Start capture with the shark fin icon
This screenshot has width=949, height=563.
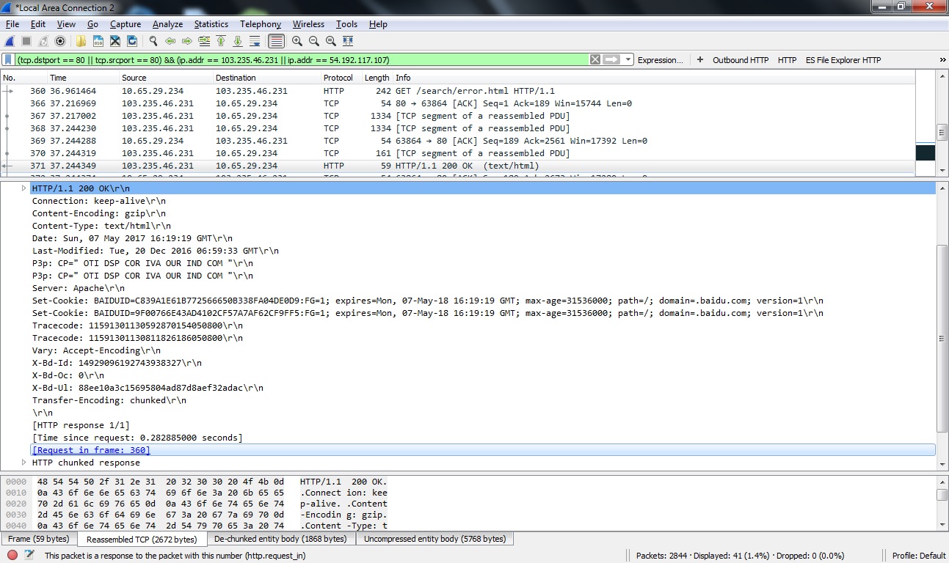[x=10, y=41]
